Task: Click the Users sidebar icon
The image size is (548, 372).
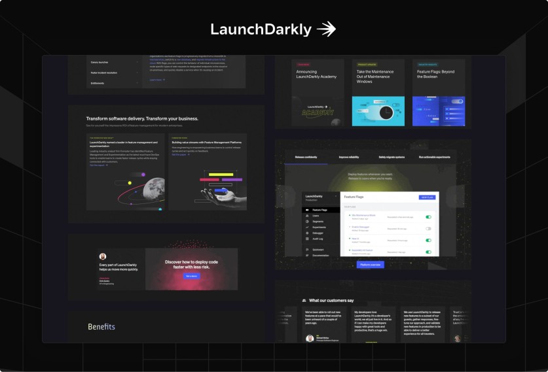Action: [x=307, y=216]
